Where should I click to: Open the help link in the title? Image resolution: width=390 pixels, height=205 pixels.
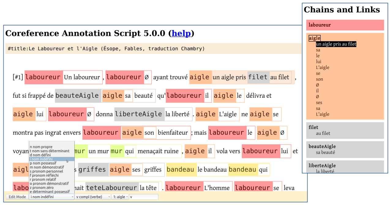pos(181,33)
